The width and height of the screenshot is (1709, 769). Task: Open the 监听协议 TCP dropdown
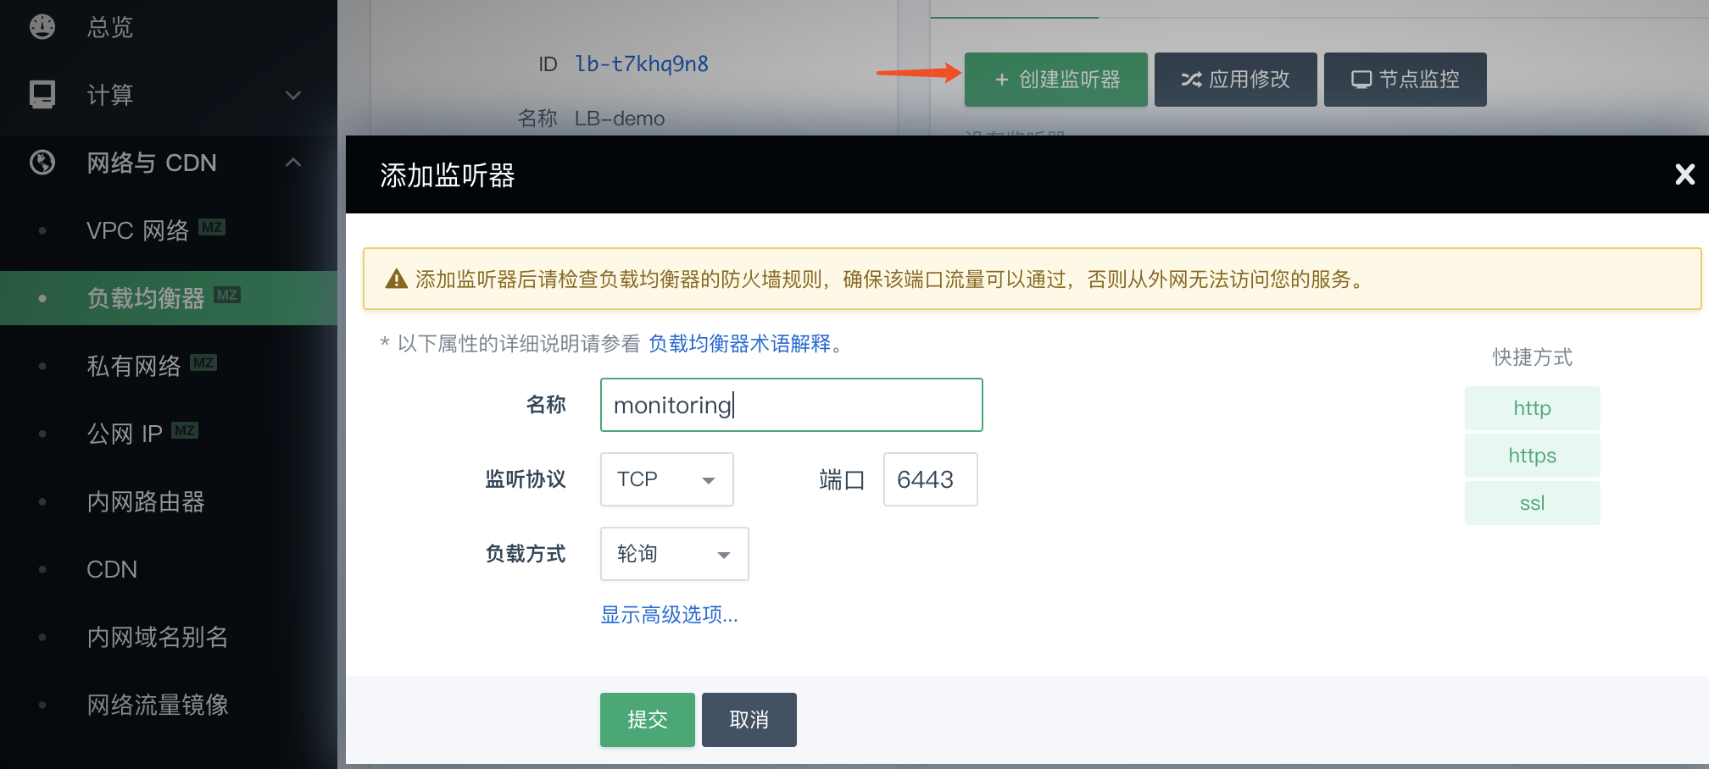pyautogui.click(x=667, y=479)
